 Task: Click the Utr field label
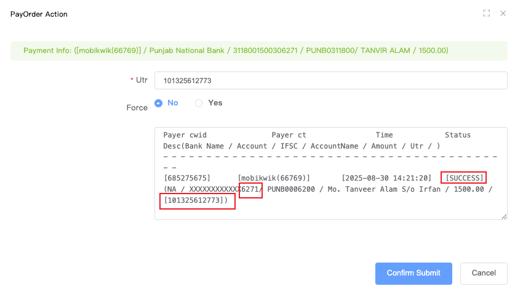click(142, 81)
